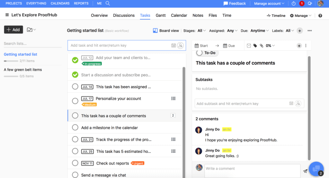The image size is (329, 178).
Task: Check off couple of comments task in list
Action: pos(75,115)
